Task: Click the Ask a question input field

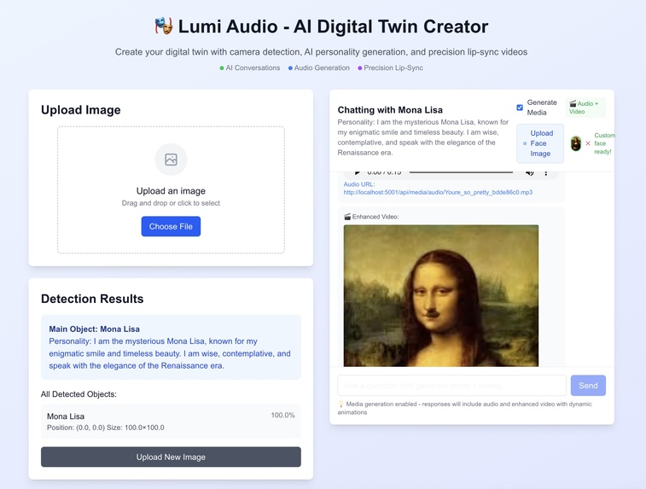Action: 452,386
